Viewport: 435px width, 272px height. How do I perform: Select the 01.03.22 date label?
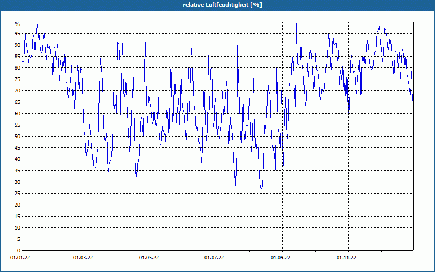coord(83,258)
